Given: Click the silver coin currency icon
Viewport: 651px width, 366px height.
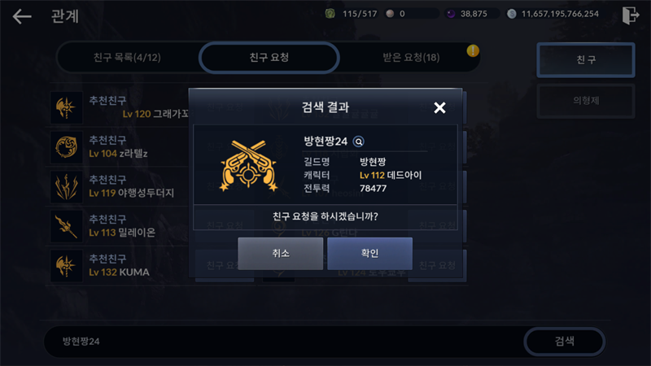Looking at the screenshot, I should click(512, 14).
